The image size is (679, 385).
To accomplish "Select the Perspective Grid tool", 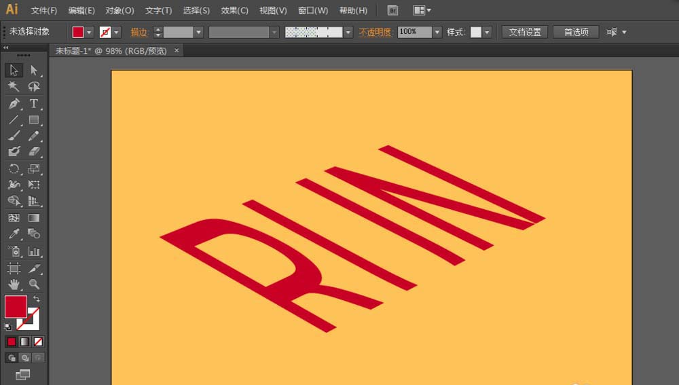I will (x=34, y=201).
